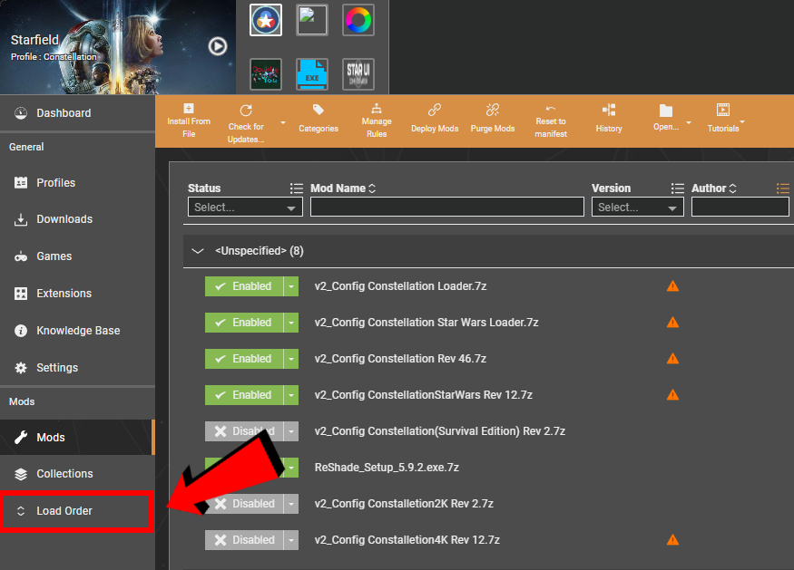Viewport: 794px width, 570px height.
Task: Click warning icon for Constellation Rev 46.7z
Action: [672, 359]
